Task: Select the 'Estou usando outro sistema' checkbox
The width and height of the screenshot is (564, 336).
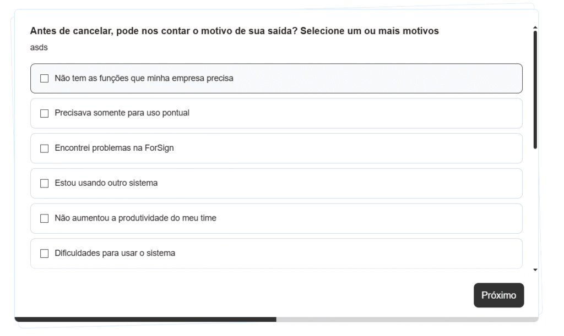Action: [45, 184]
